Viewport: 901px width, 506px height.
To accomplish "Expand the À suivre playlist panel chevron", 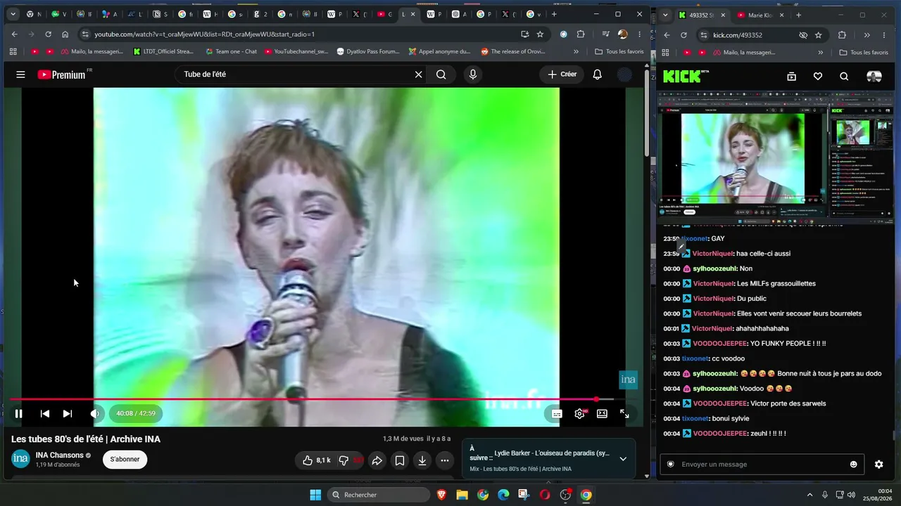I will click(623, 459).
